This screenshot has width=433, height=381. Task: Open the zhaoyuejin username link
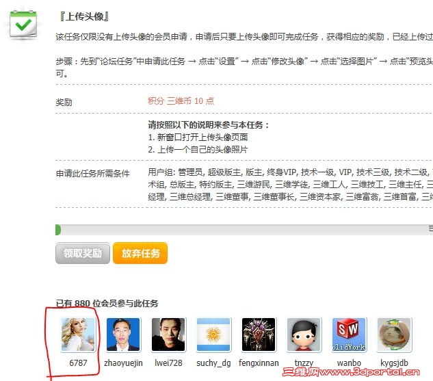click(123, 363)
